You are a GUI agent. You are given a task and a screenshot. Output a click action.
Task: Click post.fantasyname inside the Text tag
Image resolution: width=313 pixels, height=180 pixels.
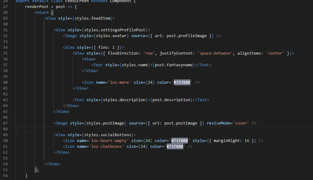click(174, 65)
